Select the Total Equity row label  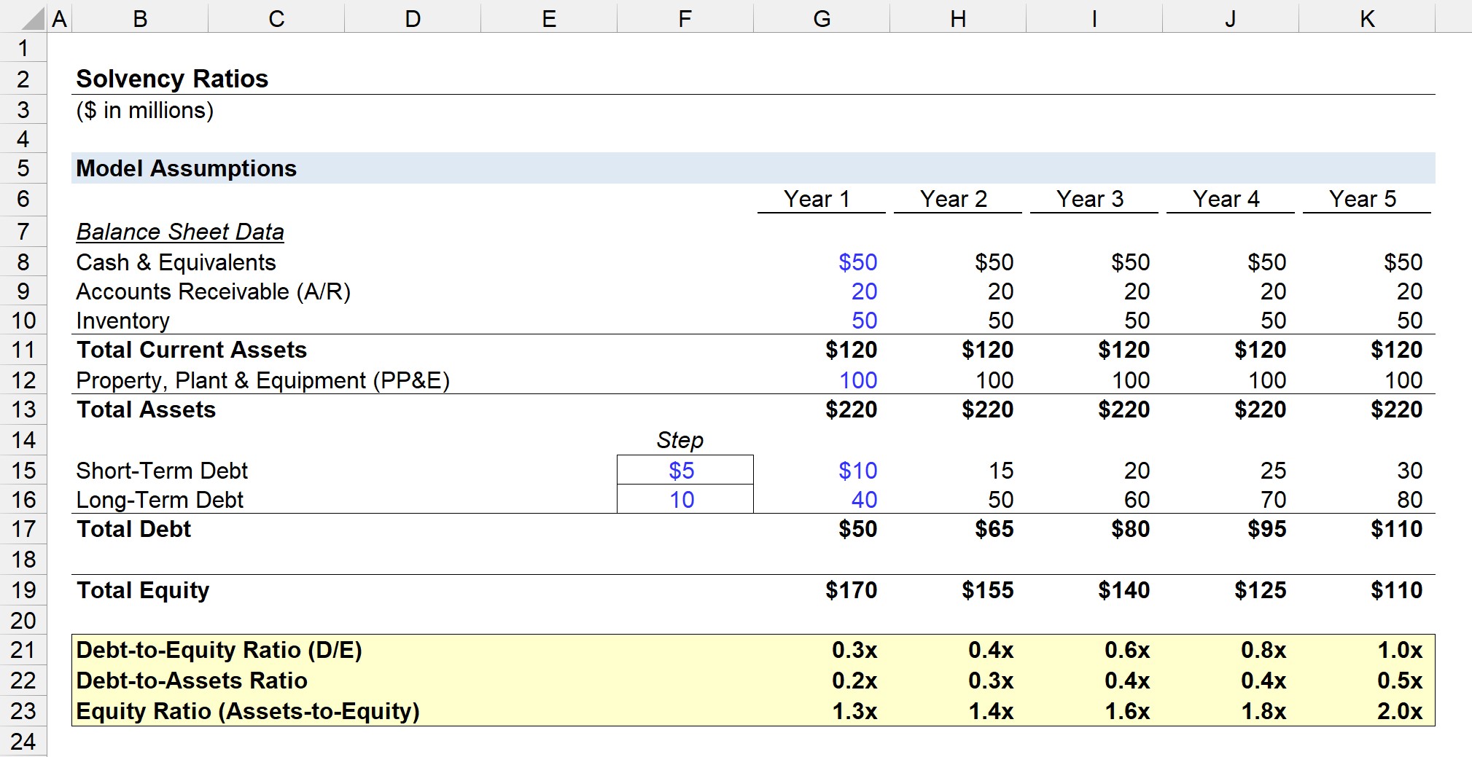(143, 590)
